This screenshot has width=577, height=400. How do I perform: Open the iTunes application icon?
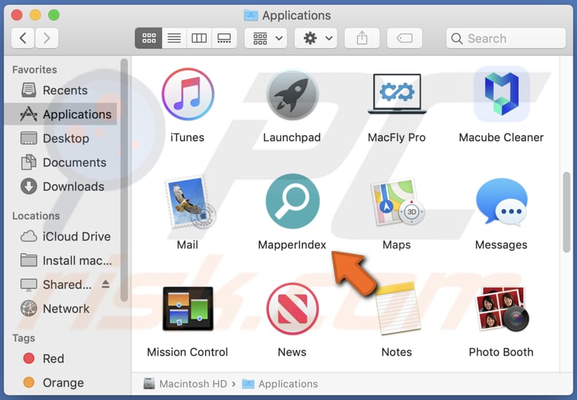pos(188,94)
